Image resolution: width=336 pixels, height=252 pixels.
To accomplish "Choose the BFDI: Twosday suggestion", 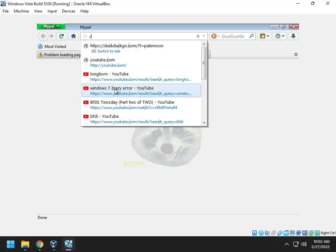I will 141,105.
